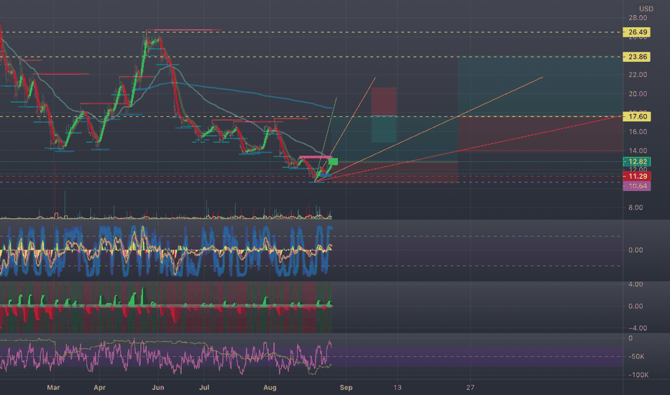Click the green 12.82 current price label

pos(637,162)
